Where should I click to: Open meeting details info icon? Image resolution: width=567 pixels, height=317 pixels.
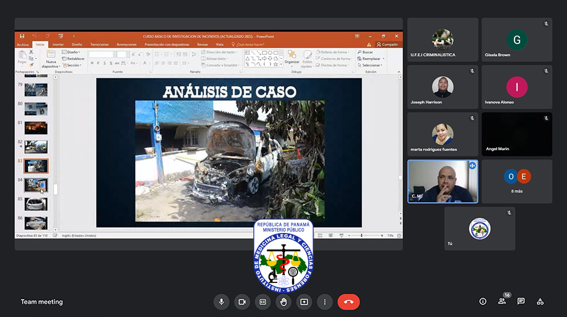(x=483, y=302)
